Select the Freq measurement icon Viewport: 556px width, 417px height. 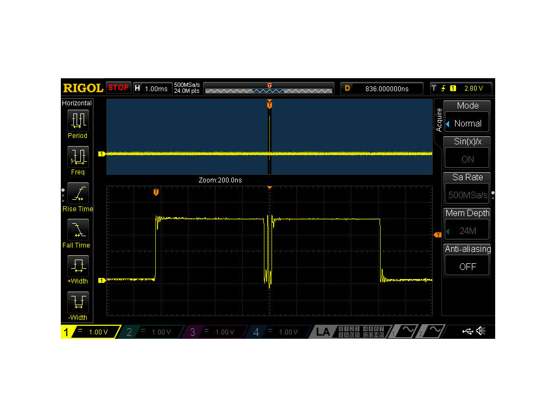click(78, 156)
